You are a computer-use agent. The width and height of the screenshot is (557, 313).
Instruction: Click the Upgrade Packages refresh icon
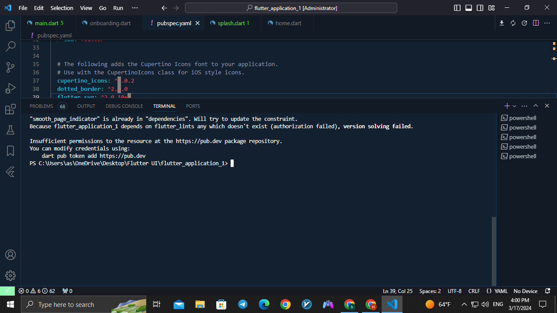pos(513,23)
